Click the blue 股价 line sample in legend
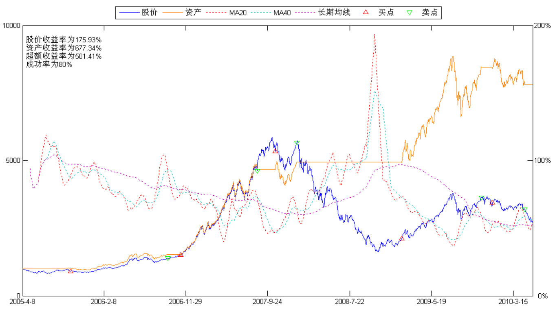The width and height of the screenshot is (555, 310). [128, 13]
